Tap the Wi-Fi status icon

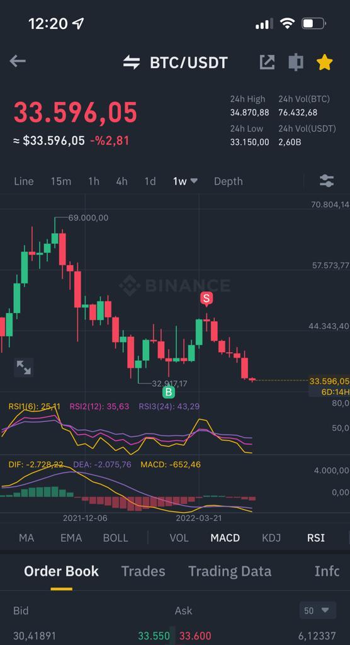tap(288, 23)
